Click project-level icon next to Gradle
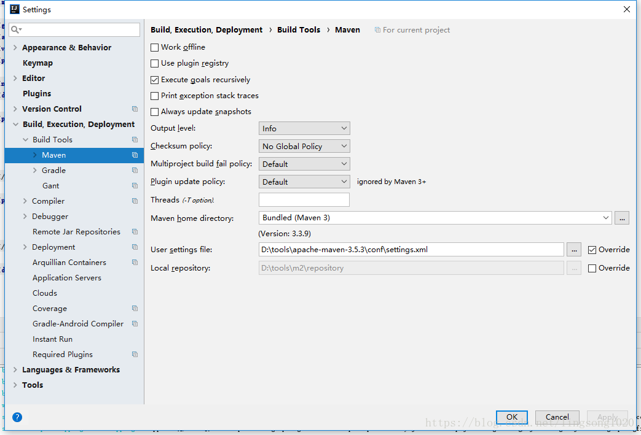The width and height of the screenshot is (641, 435). [x=135, y=170]
